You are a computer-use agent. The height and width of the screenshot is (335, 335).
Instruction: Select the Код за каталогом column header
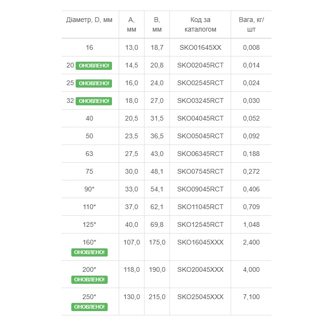point(201,24)
